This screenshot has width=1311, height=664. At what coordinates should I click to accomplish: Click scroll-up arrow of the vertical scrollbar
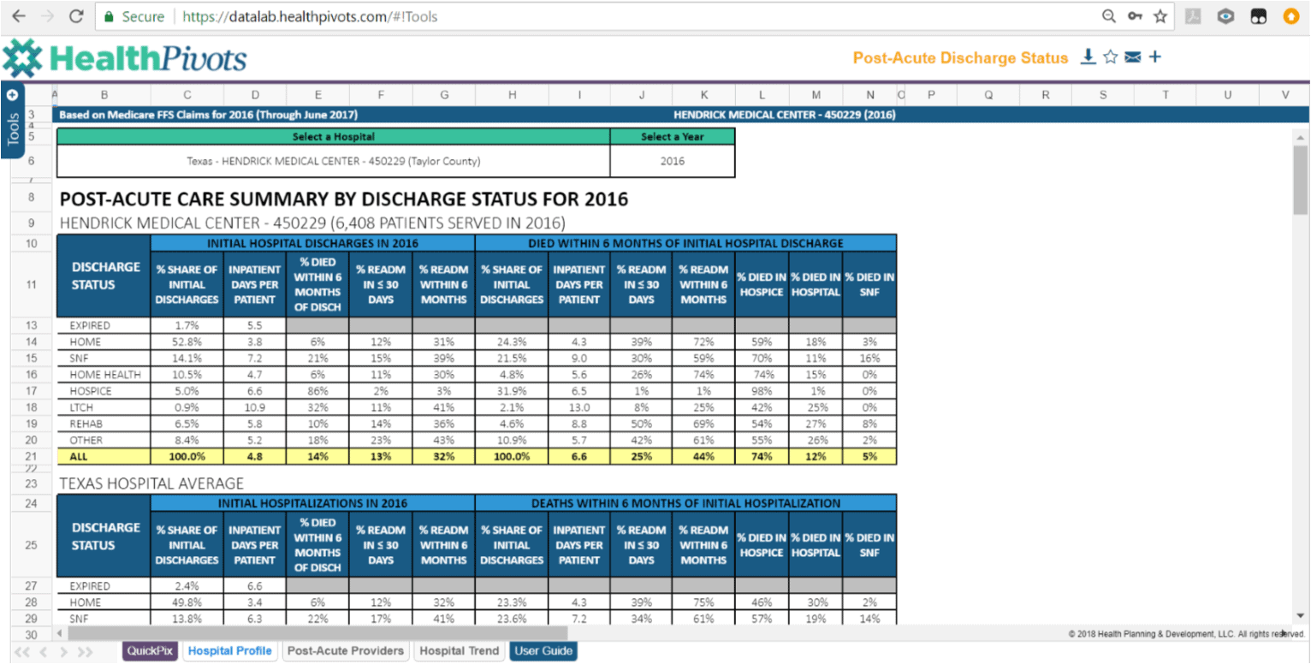pyautogui.click(x=1301, y=138)
